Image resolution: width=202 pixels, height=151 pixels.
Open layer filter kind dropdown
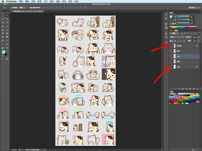click(174, 33)
